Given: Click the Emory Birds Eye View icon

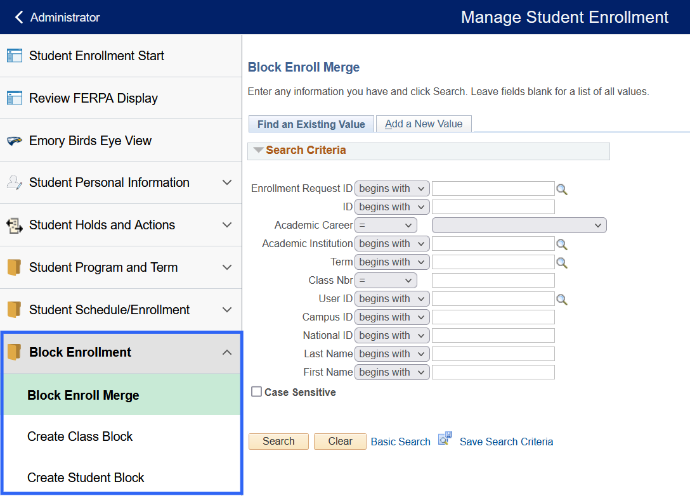Looking at the screenshot, I should click(x=15, y=141).
